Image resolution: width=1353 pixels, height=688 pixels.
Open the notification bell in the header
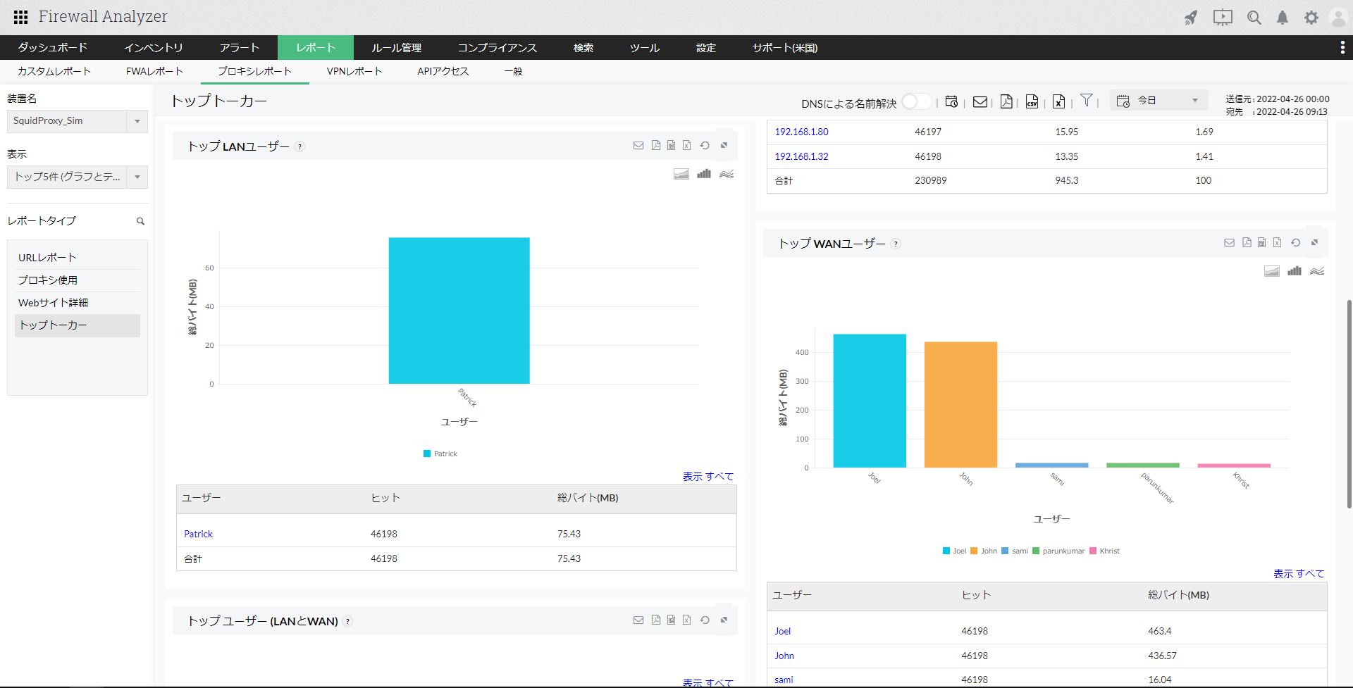click(x=1283, y=18)
